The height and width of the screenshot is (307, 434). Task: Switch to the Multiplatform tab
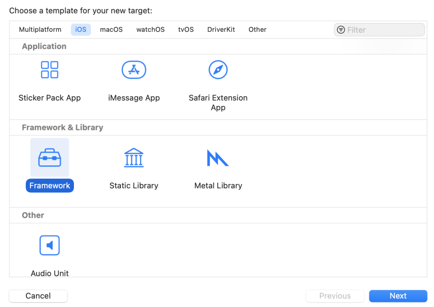(x=40, y=30)
